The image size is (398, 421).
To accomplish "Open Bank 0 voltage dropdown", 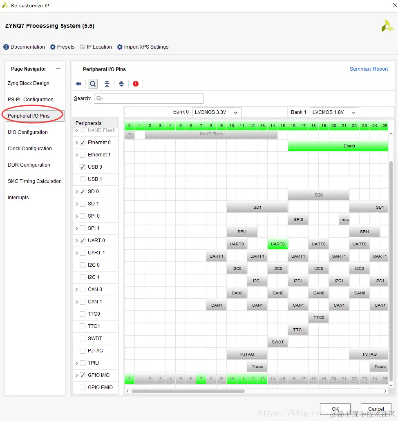I will point(217,112).
